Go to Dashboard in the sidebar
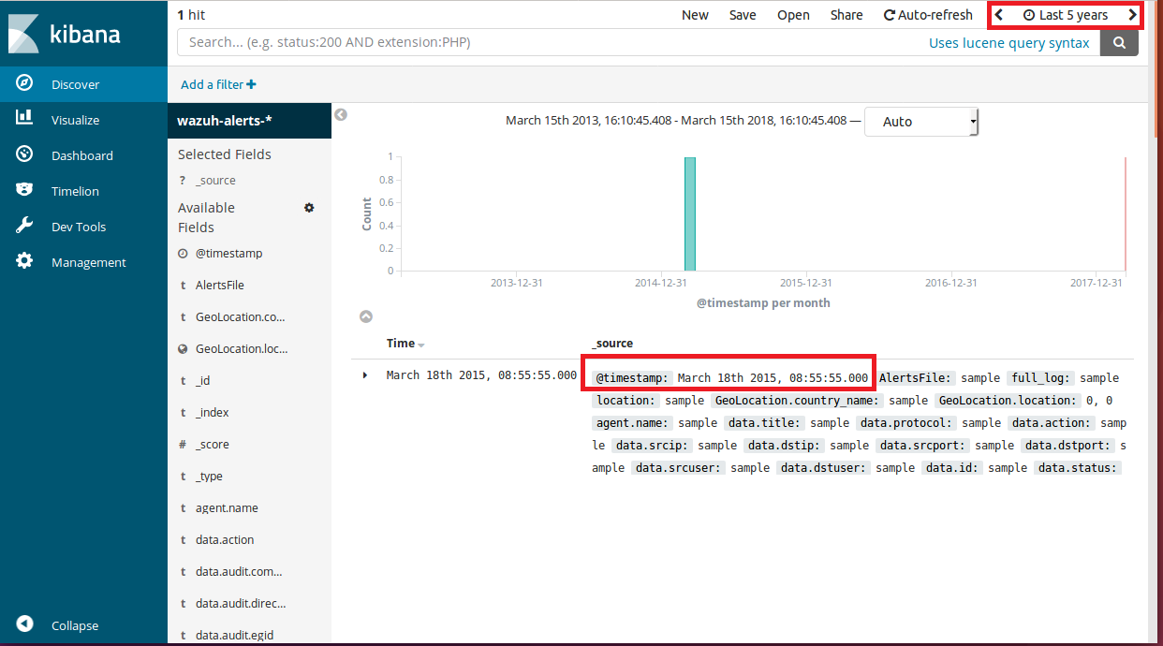1163x646 pixels. [x=82, y=155]
